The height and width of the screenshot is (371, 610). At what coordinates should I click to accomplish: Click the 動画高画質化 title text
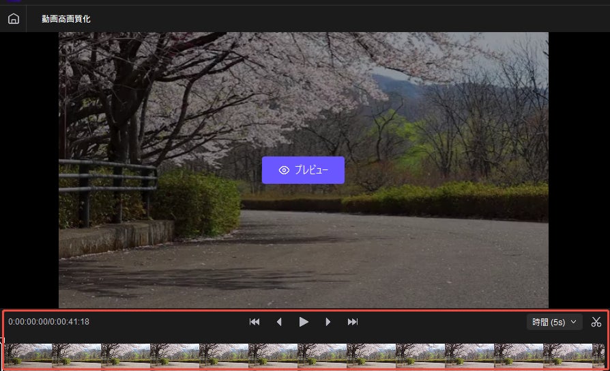66,18
